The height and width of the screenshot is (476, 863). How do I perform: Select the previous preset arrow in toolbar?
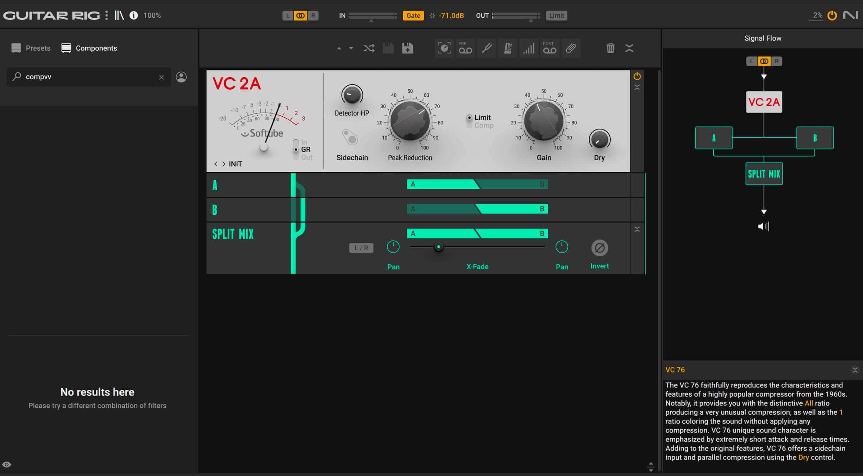click(339, 48)
